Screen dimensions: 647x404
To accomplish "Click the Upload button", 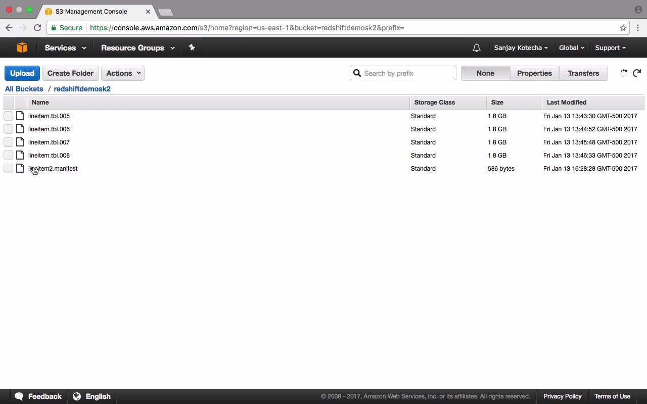I will tap(22, 73).
